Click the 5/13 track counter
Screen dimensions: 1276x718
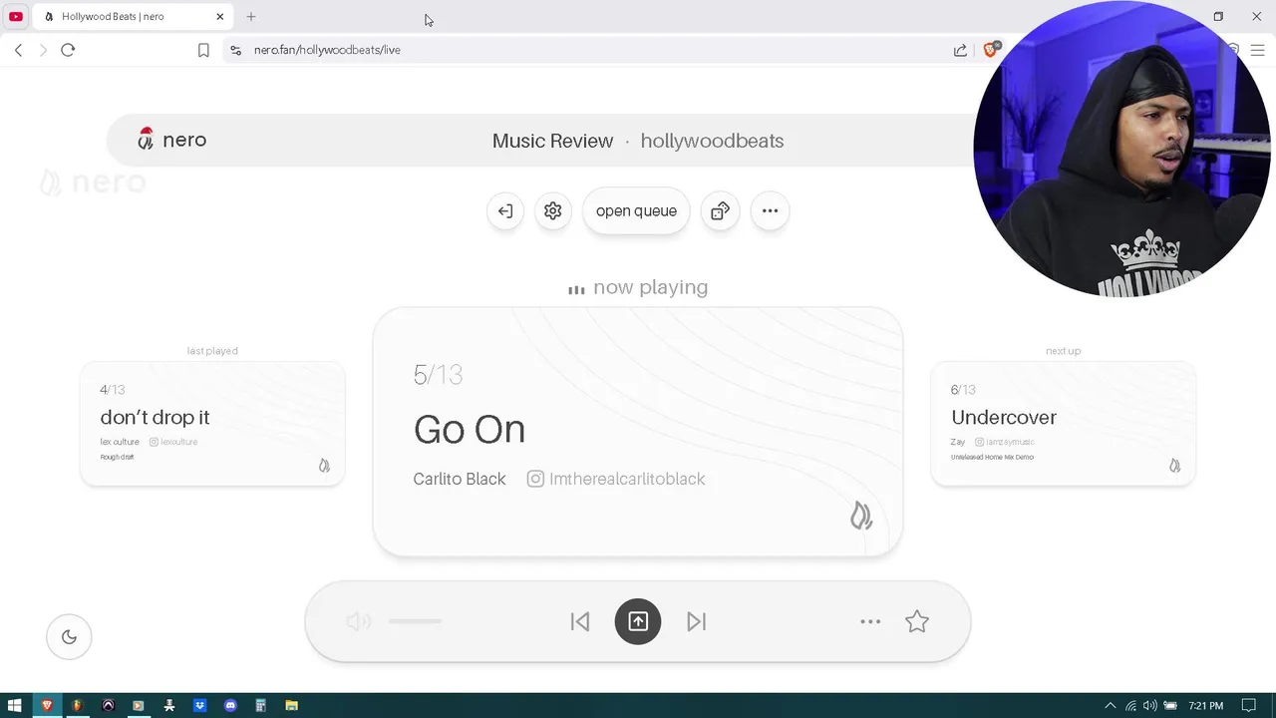pyautogui.click(x=438, y=376)
